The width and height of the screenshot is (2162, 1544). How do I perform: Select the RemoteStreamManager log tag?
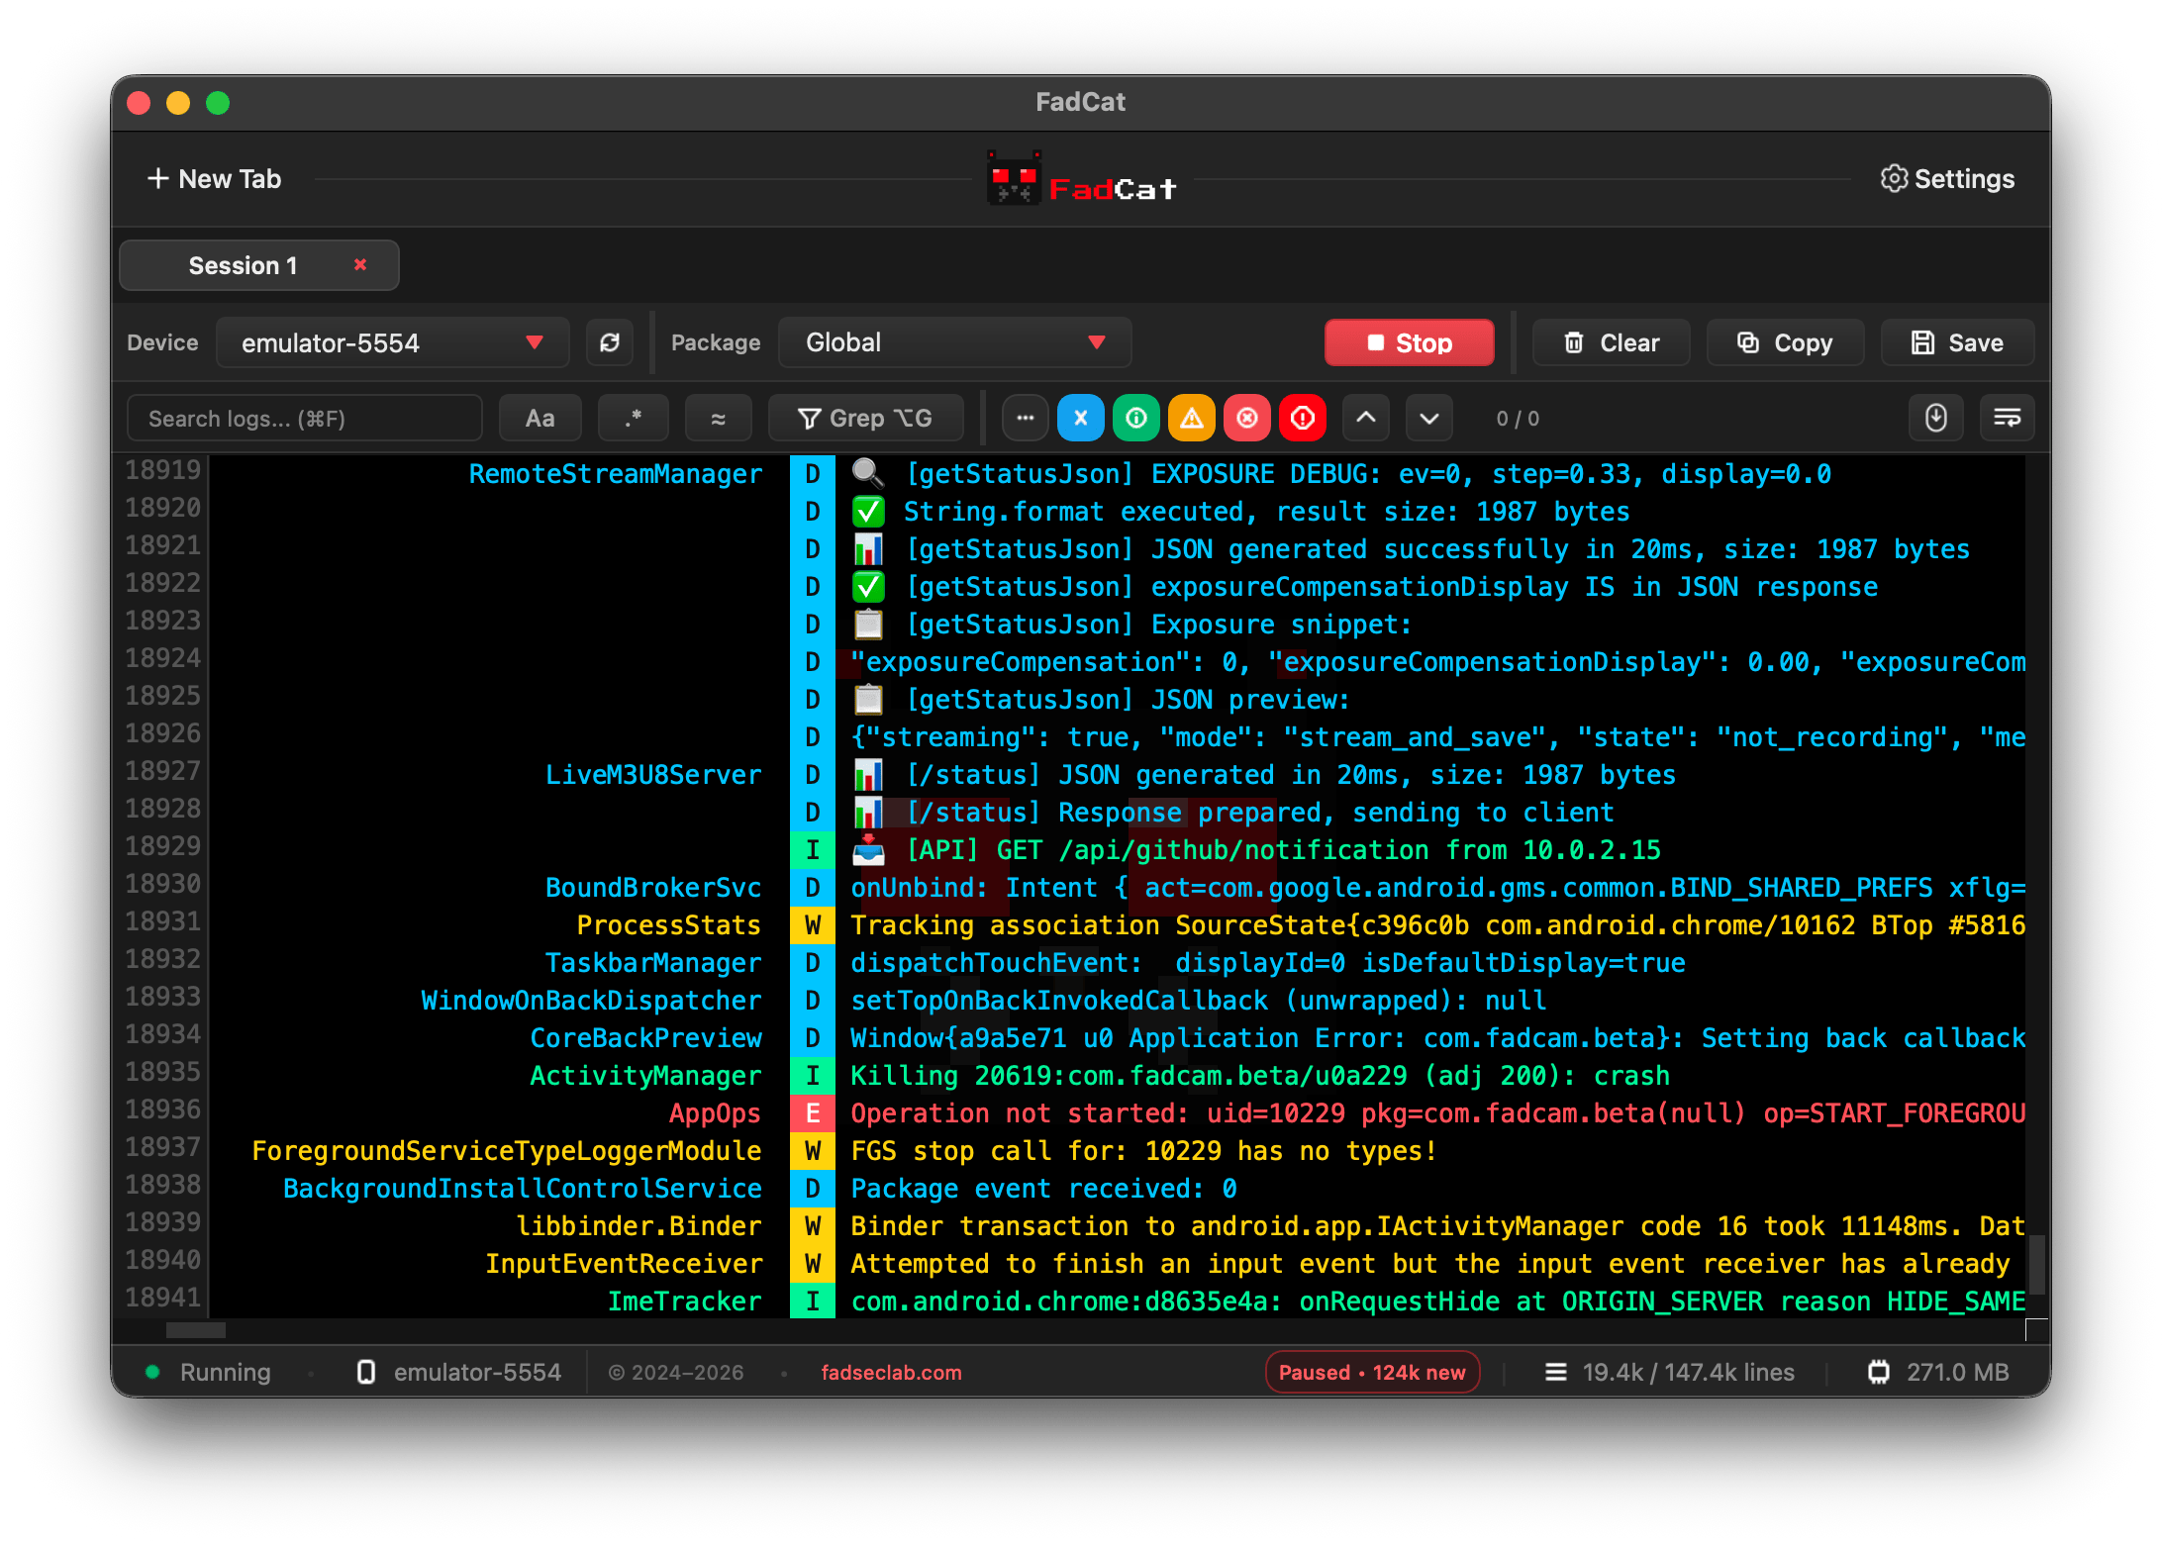pos(615,474)
